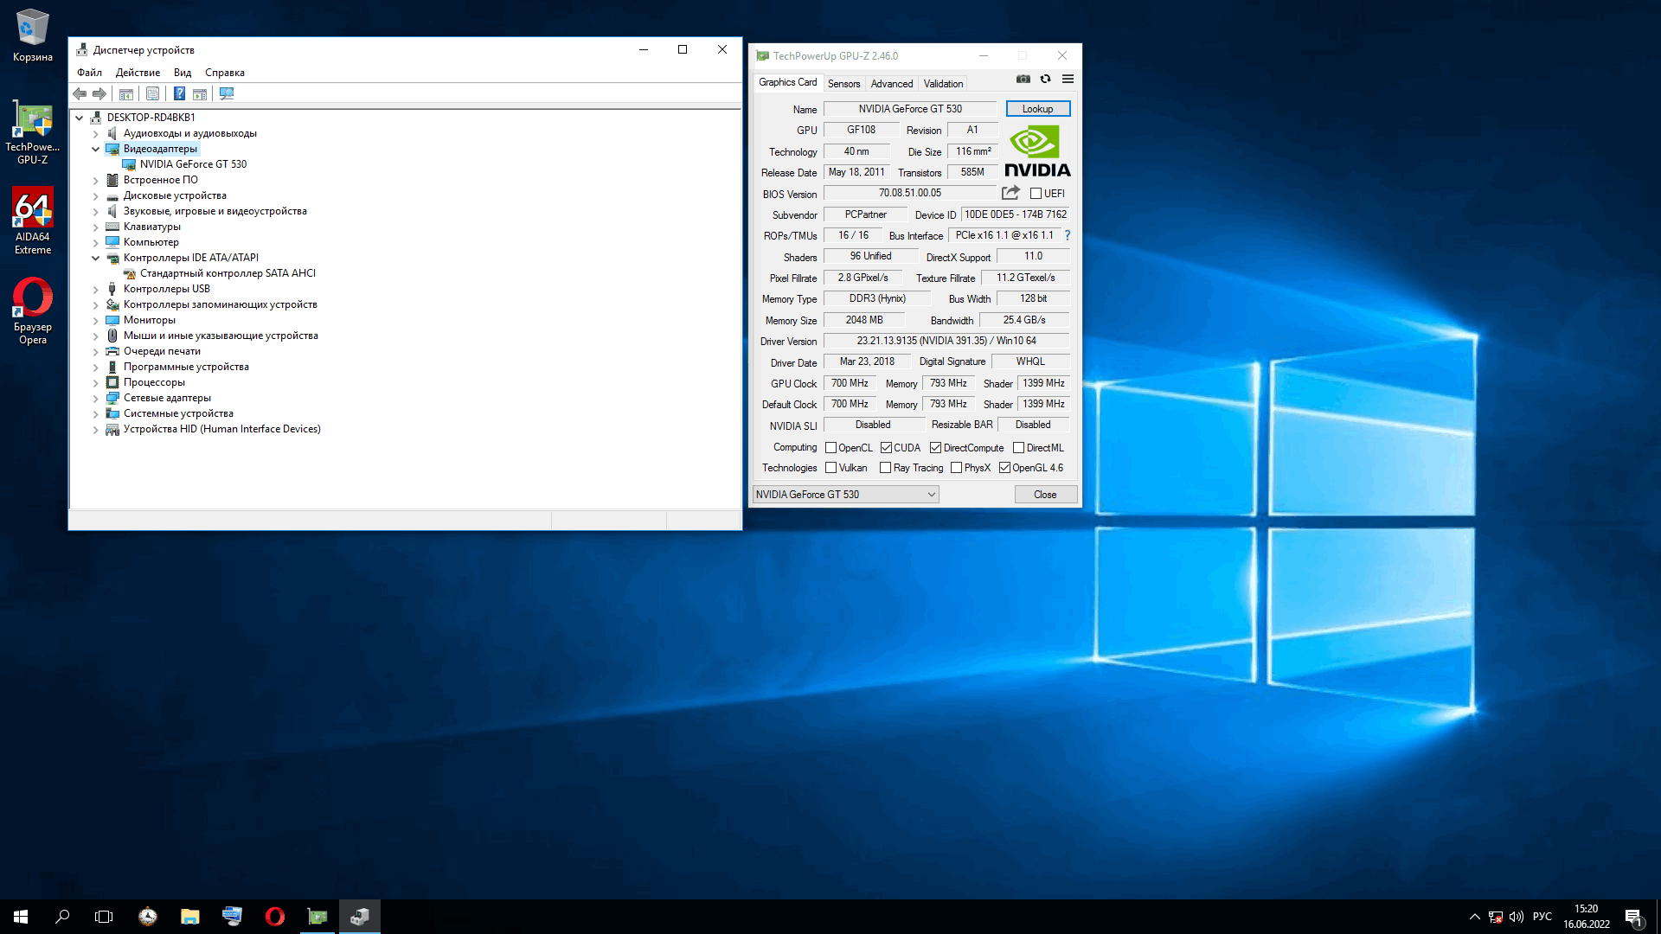Open the GPU-Z hamburger menu
1661x934 pixels.
point(1068,79)
